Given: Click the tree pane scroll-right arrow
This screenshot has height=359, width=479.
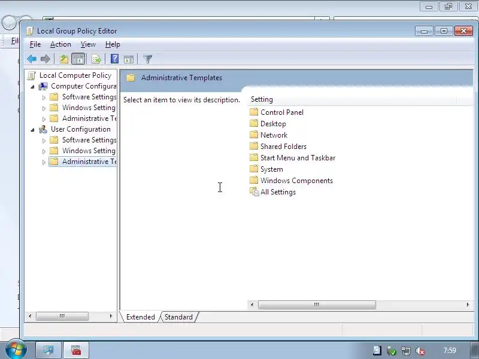Looking at the screenshot, I should (x=111, y=316).
